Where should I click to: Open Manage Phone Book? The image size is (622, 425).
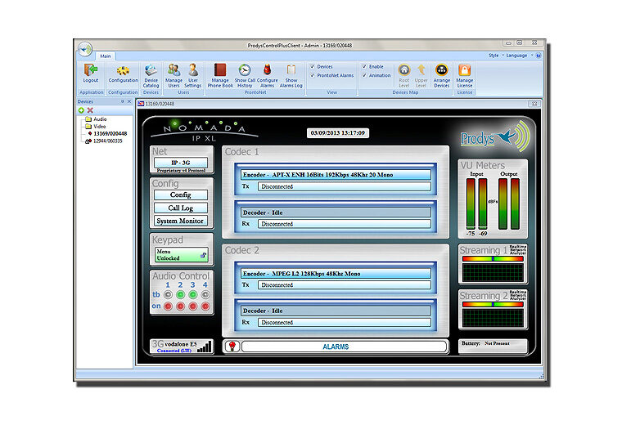click(x=220, y=71)
